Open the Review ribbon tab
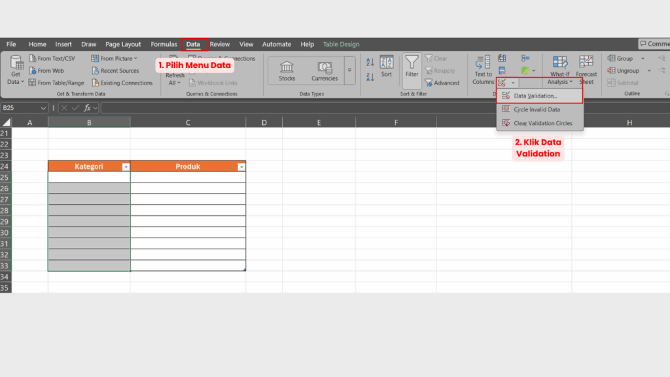The height and width of the screenshot is (377, 670). point(219,44)
